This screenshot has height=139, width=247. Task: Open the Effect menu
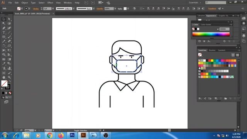50,3
